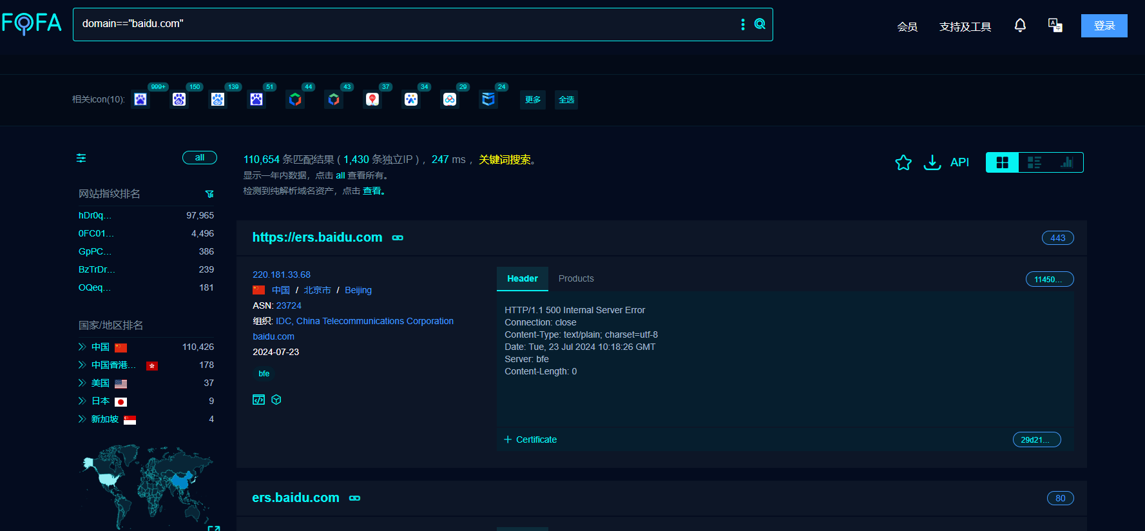Switch to the Products tab
Viewport: 1145px width, 531px height.
[576, 278]
